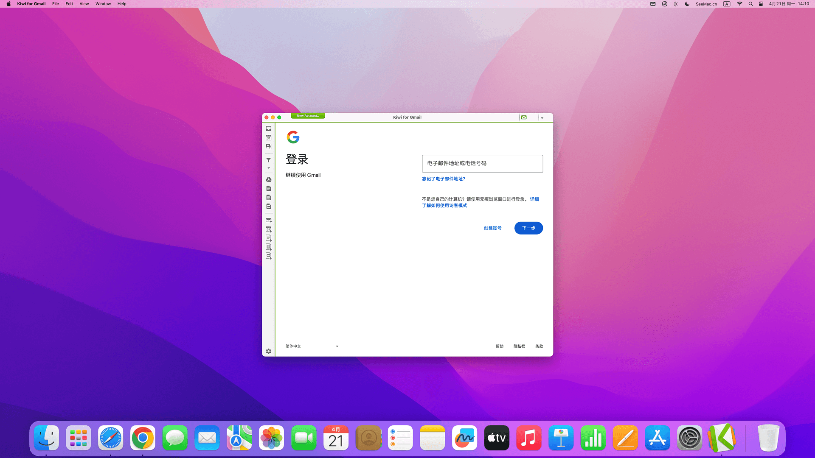
Task: Open the Contacts icon in Kiwi sidebar
Action: [x=268, y=146]
